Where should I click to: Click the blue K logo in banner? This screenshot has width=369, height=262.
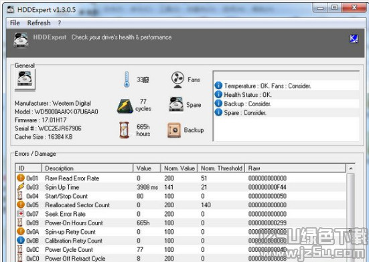pos(354,39)
